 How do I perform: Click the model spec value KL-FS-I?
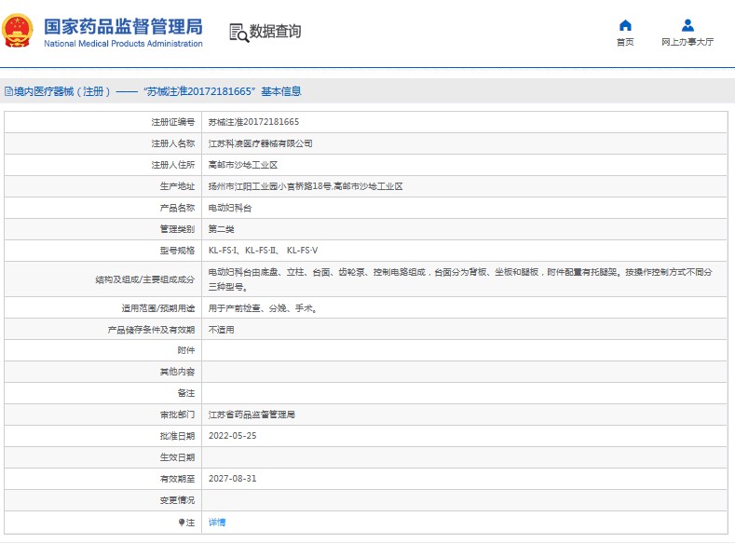coord(223,251)
